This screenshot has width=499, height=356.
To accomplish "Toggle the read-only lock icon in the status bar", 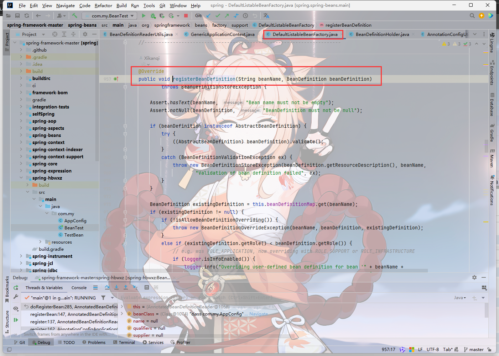I will (x=489, y=350).
